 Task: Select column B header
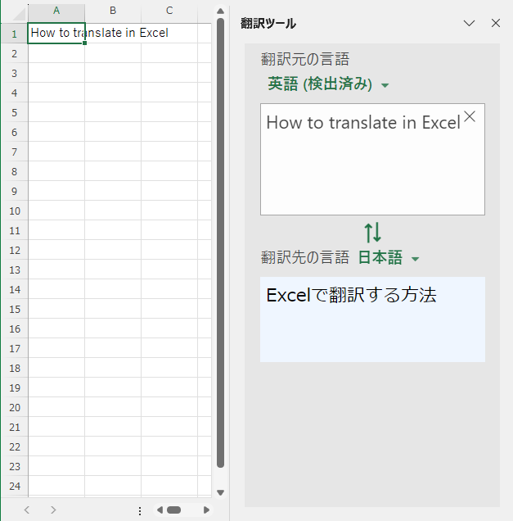[x=113, y=11]
